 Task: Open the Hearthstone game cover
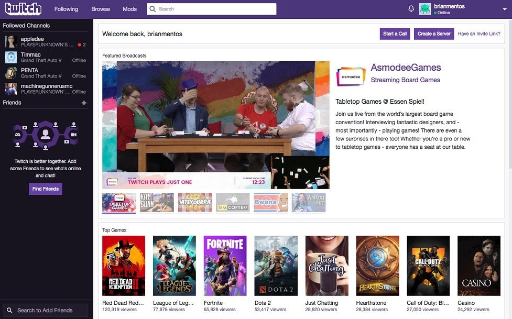point(377,266)
